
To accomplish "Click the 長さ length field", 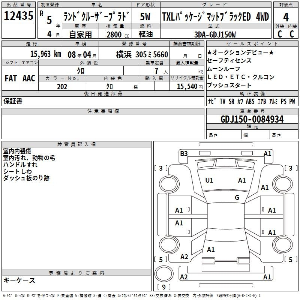I will pos(224,134).
